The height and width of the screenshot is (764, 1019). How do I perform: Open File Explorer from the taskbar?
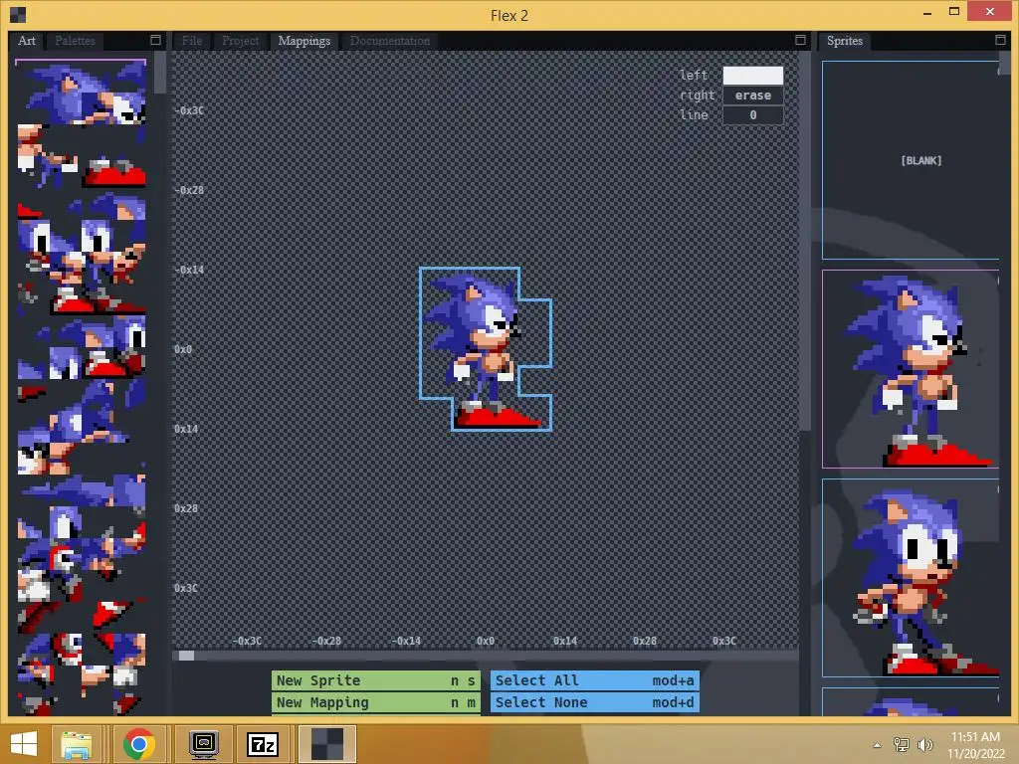76,744
